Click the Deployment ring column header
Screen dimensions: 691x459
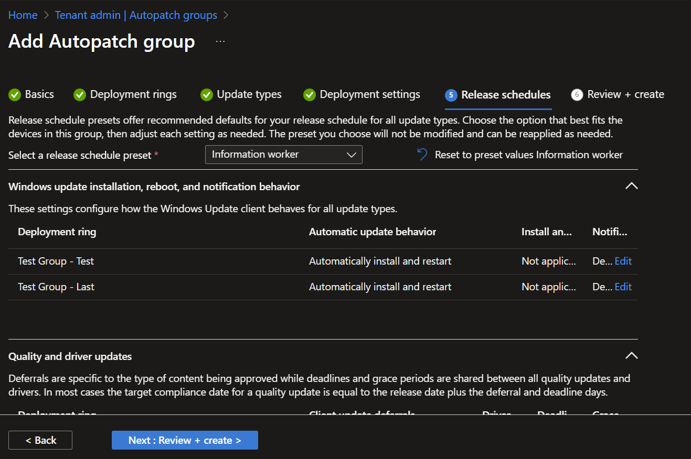click(57, 232)
